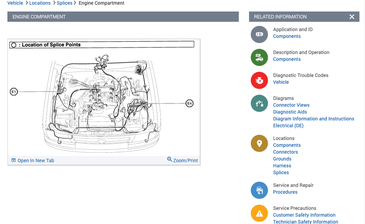Select Grounds under Locations

click(x=282, y=159)
